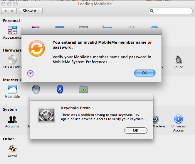195x164 pixels.
Task: Click the Loading MobileMe… window title
Action: coord(97,4)
